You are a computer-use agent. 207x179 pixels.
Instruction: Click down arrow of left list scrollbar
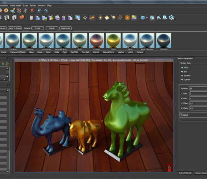8,172
